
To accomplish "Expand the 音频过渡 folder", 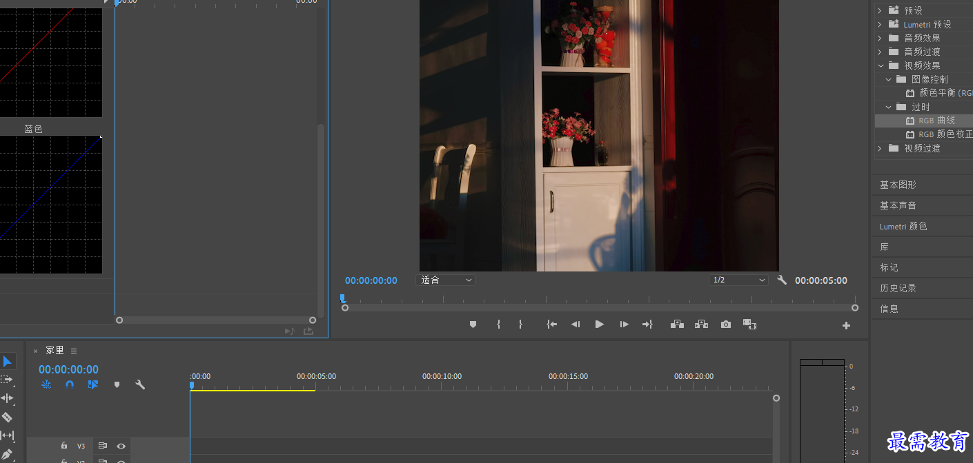I will (x=879, y=52).
